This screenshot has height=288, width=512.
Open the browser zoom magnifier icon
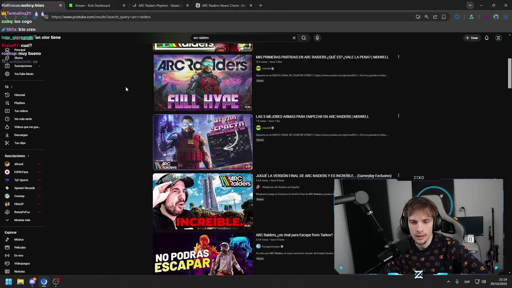426,17
